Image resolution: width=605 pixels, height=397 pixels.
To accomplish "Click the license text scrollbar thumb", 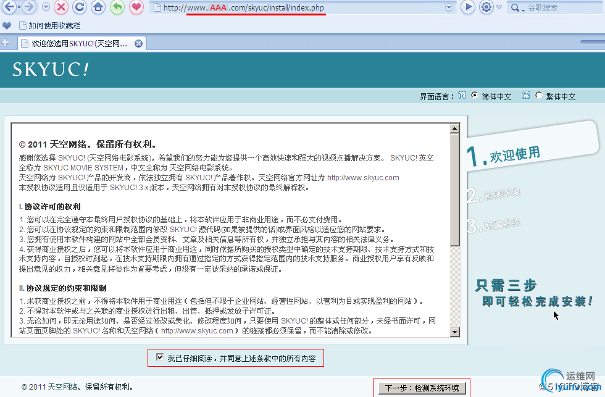I will coord(455,190).
